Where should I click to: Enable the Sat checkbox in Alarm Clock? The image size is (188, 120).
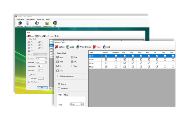pos(72,66)
